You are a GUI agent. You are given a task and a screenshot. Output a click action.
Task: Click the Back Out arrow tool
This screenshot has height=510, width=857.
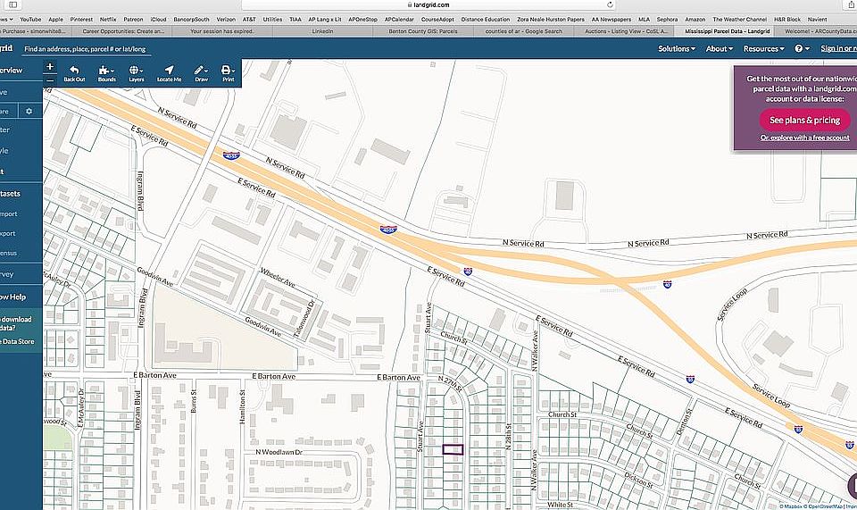point(74,73)
